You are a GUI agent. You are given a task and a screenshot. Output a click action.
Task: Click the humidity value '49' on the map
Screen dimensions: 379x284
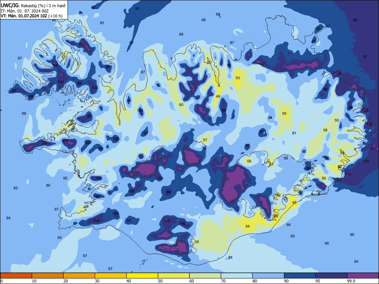[218, 96]
